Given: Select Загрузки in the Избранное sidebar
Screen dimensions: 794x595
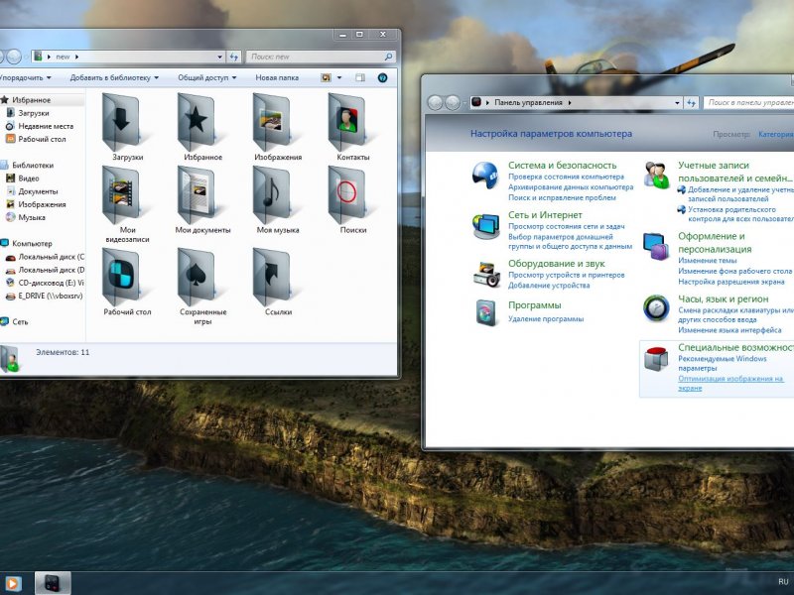Looking at the screenshot, I should 34,113.
